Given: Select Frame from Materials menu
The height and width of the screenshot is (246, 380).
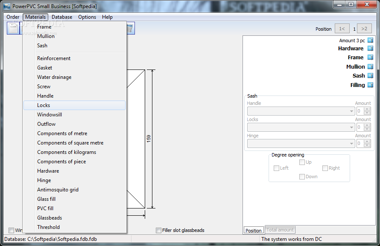Looking at the screenshot, I should tap(74, 27).
